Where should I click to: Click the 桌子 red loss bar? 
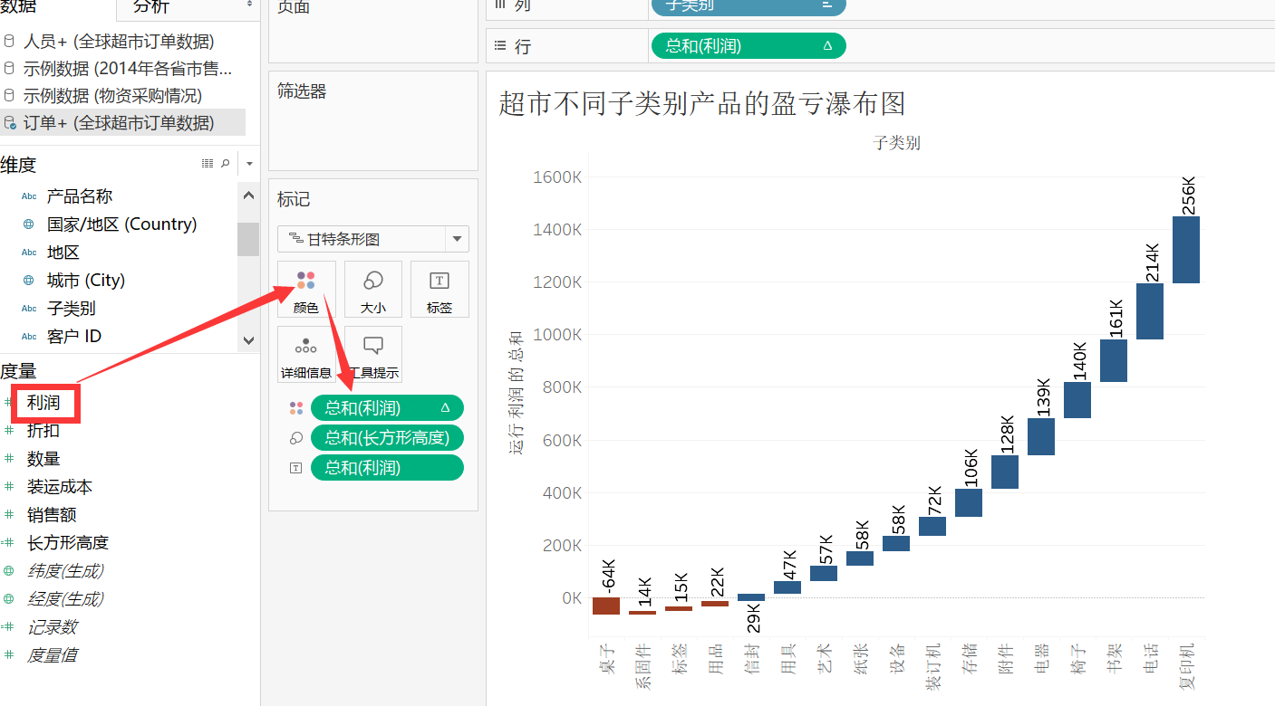point(606,606)
